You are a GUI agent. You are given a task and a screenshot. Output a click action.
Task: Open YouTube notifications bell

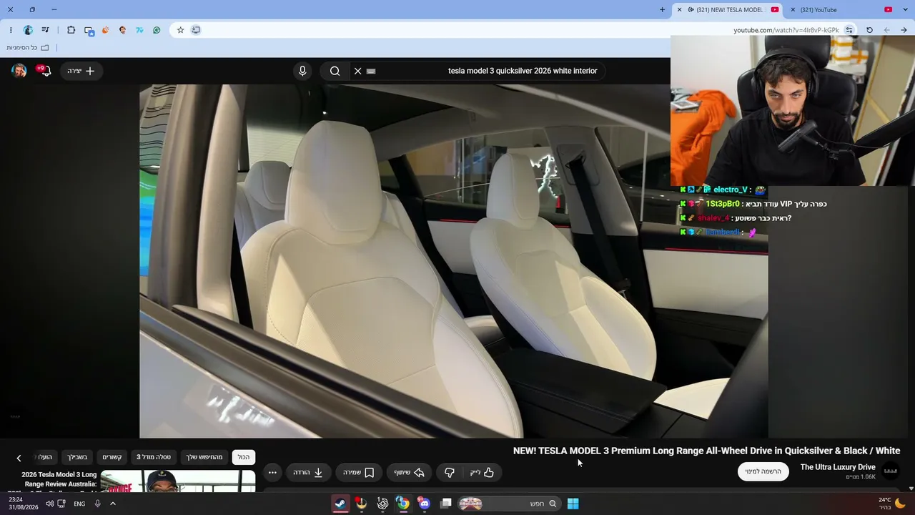point(45,71)
